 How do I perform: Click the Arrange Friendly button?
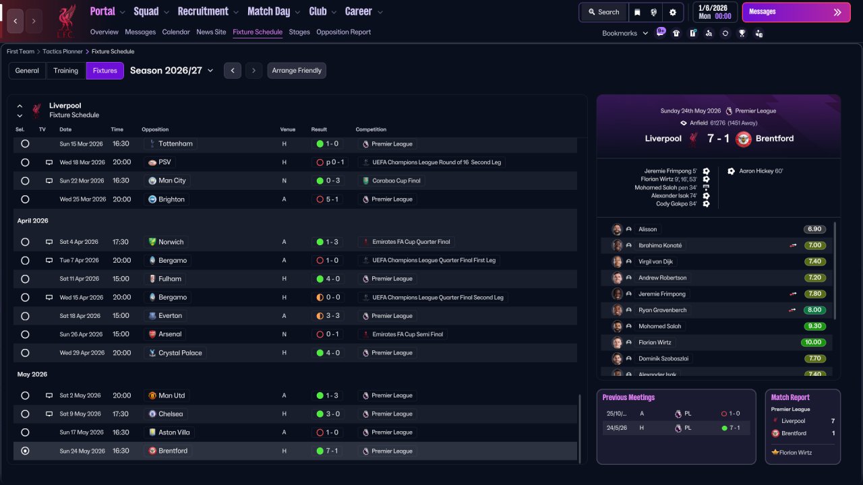pos(297,71)
